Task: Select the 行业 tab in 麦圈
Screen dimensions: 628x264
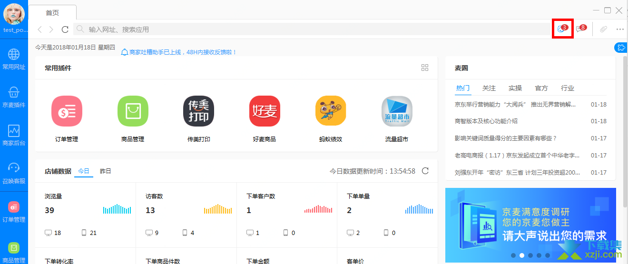Action: tap(568, 88)
